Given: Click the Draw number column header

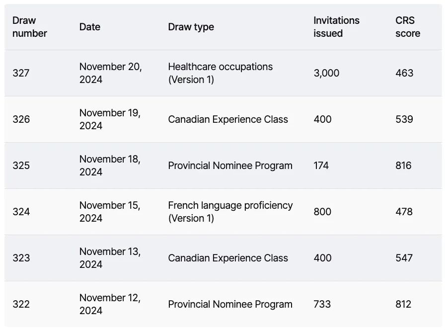Looking at the screenshot, I should pos(30,27).
